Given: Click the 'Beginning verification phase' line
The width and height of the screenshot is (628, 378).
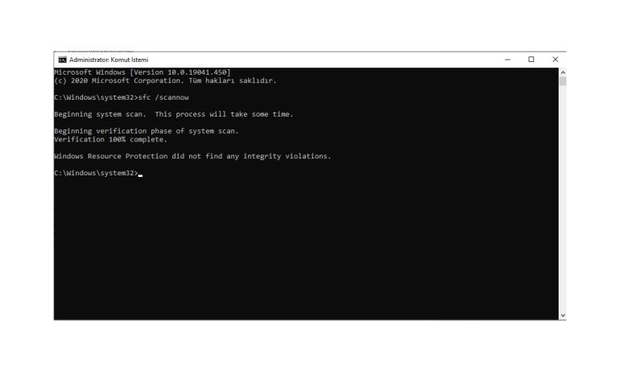Looking at the screenshot, I should (147, 131).
